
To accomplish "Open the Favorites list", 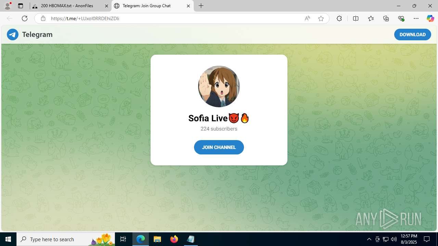I will pyautogui.click(x=371, y=18).
